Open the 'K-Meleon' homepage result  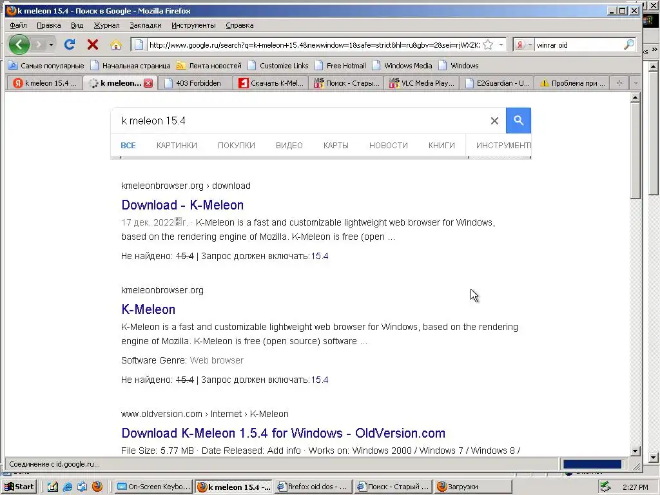(x=148, y=309)
